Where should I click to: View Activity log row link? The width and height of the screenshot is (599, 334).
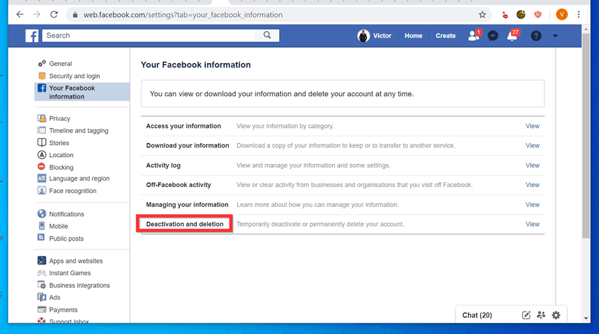(532, 165)
